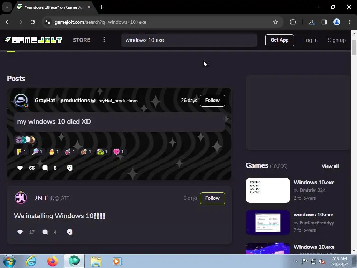Open media player from the taskbar
357x268 pixels.
(x=117, y=261)
